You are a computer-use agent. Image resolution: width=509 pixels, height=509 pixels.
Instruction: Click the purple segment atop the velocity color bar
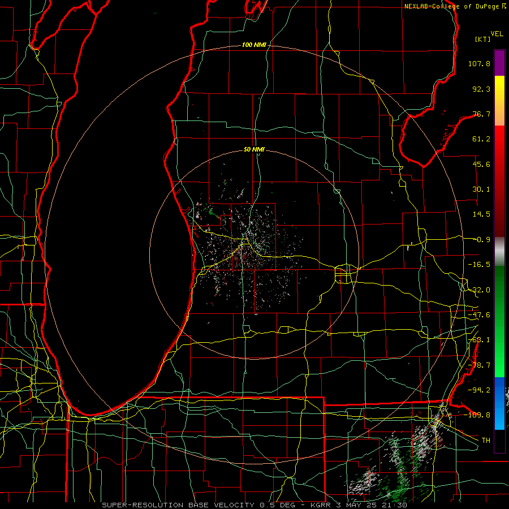point(499,63)
